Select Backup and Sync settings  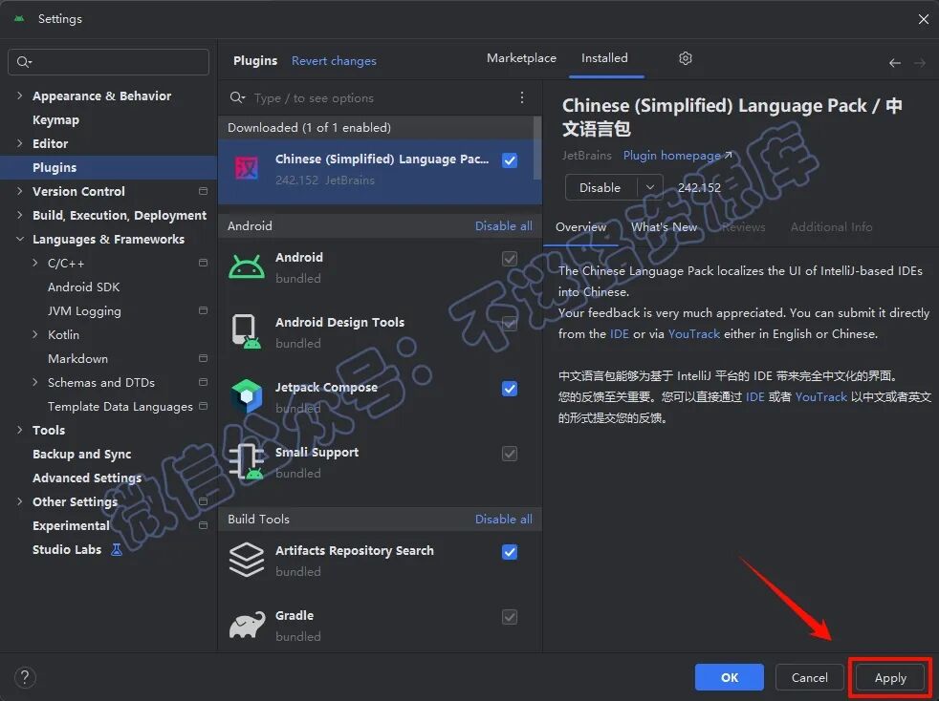click(81, 454)
